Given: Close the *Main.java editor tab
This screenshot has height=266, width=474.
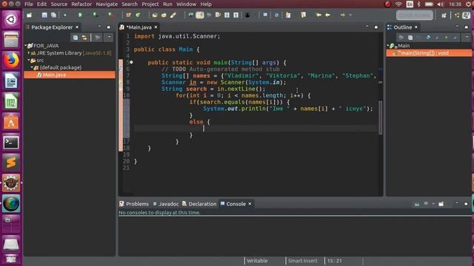Looking at the screenshot, I should tap(156, 27).
